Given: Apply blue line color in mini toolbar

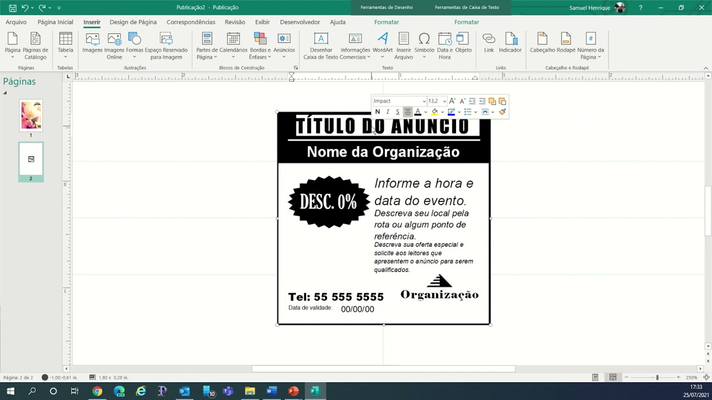Looking at the screenshot, I should [451, 112].
